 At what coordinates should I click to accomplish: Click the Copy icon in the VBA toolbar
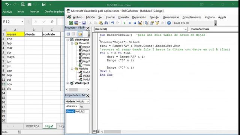(96, 23)
